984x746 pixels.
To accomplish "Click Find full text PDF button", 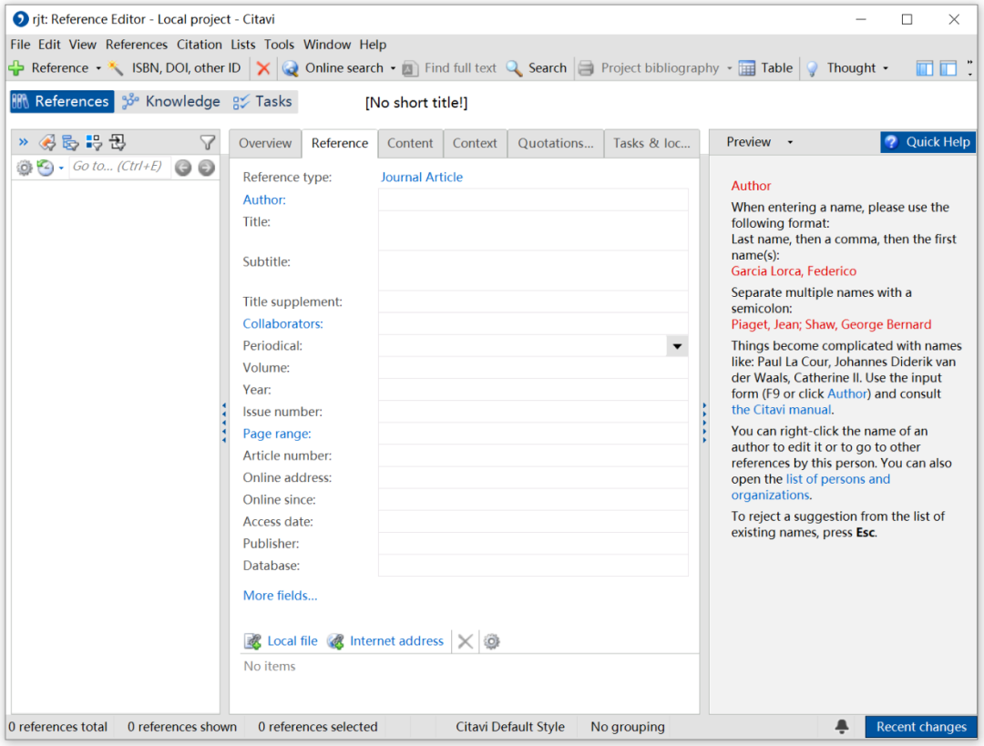I will tap(449, 67).
